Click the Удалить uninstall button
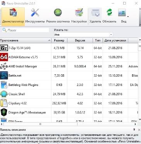The height and width of the screenshot is (144, 141). tap(95, 16)
